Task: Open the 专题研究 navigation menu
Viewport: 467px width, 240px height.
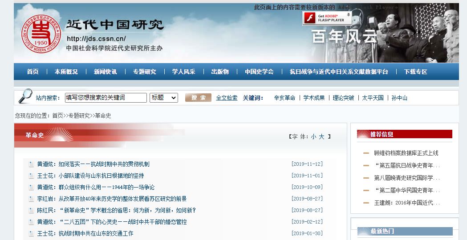Action: pyautogui.click(x=144, y=72)
